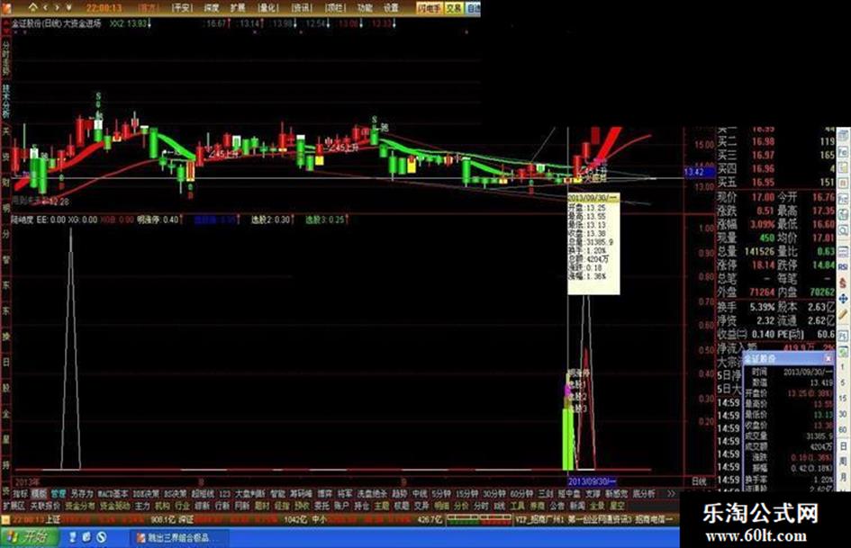851x548 pixels.
Task: Switch chart to 1-minute period
Action: point(843,367)
